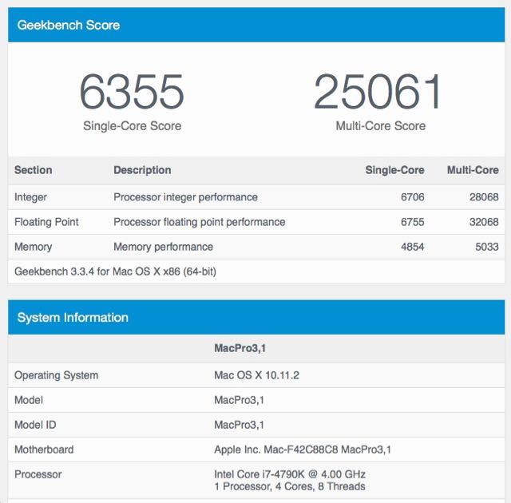511x503 pixels.
Task: Click the 'Multi-Core Score' label
Action: (x=381, y=126)
